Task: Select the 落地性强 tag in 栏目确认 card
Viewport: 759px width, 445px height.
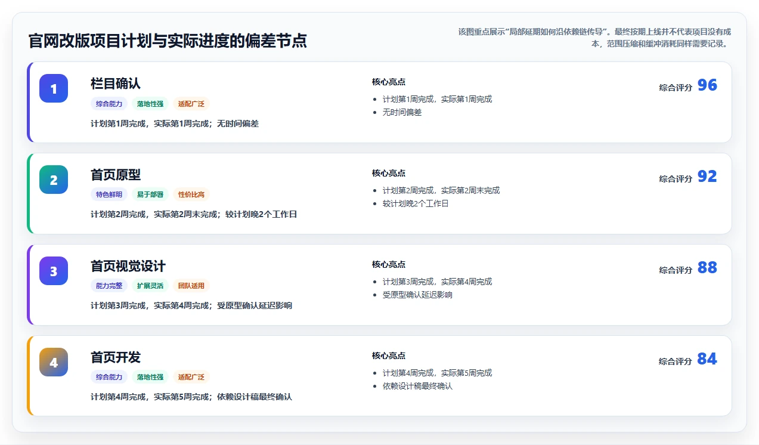Action: point(150,104)
